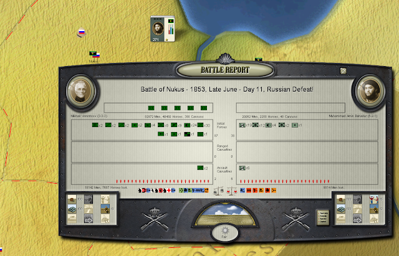Click the rightmost division icon in Russian commanders row
The height and width of the screenshot is (256, 399).
[204, 108]
